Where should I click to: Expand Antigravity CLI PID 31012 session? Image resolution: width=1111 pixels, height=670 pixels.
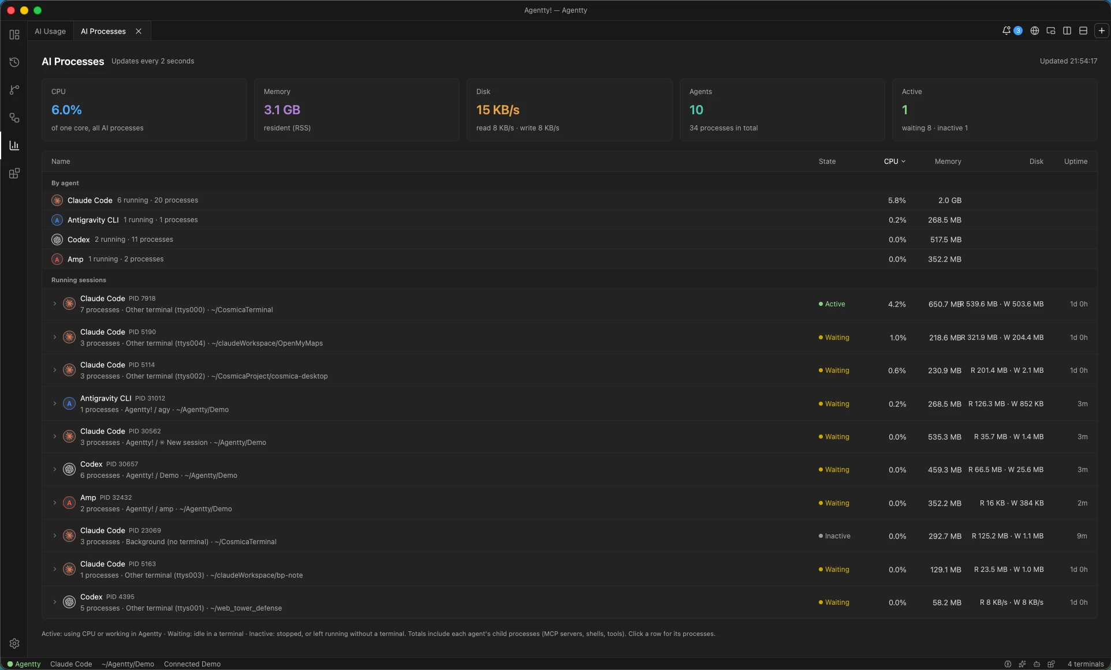(55, 403)
